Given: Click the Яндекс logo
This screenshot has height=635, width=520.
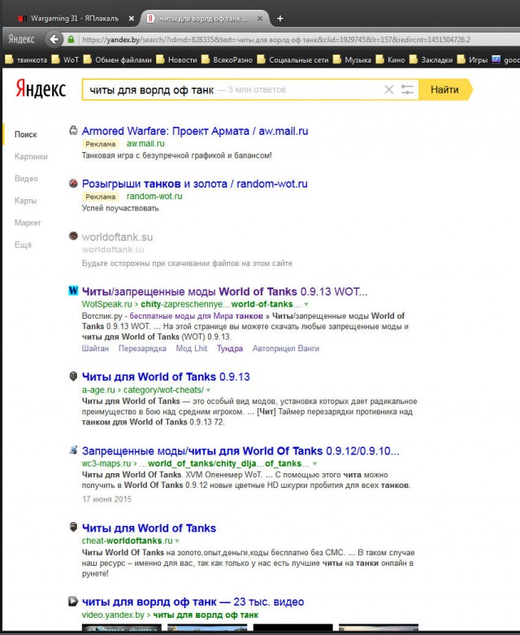Looking at the screenshot, I should point(41,89).
